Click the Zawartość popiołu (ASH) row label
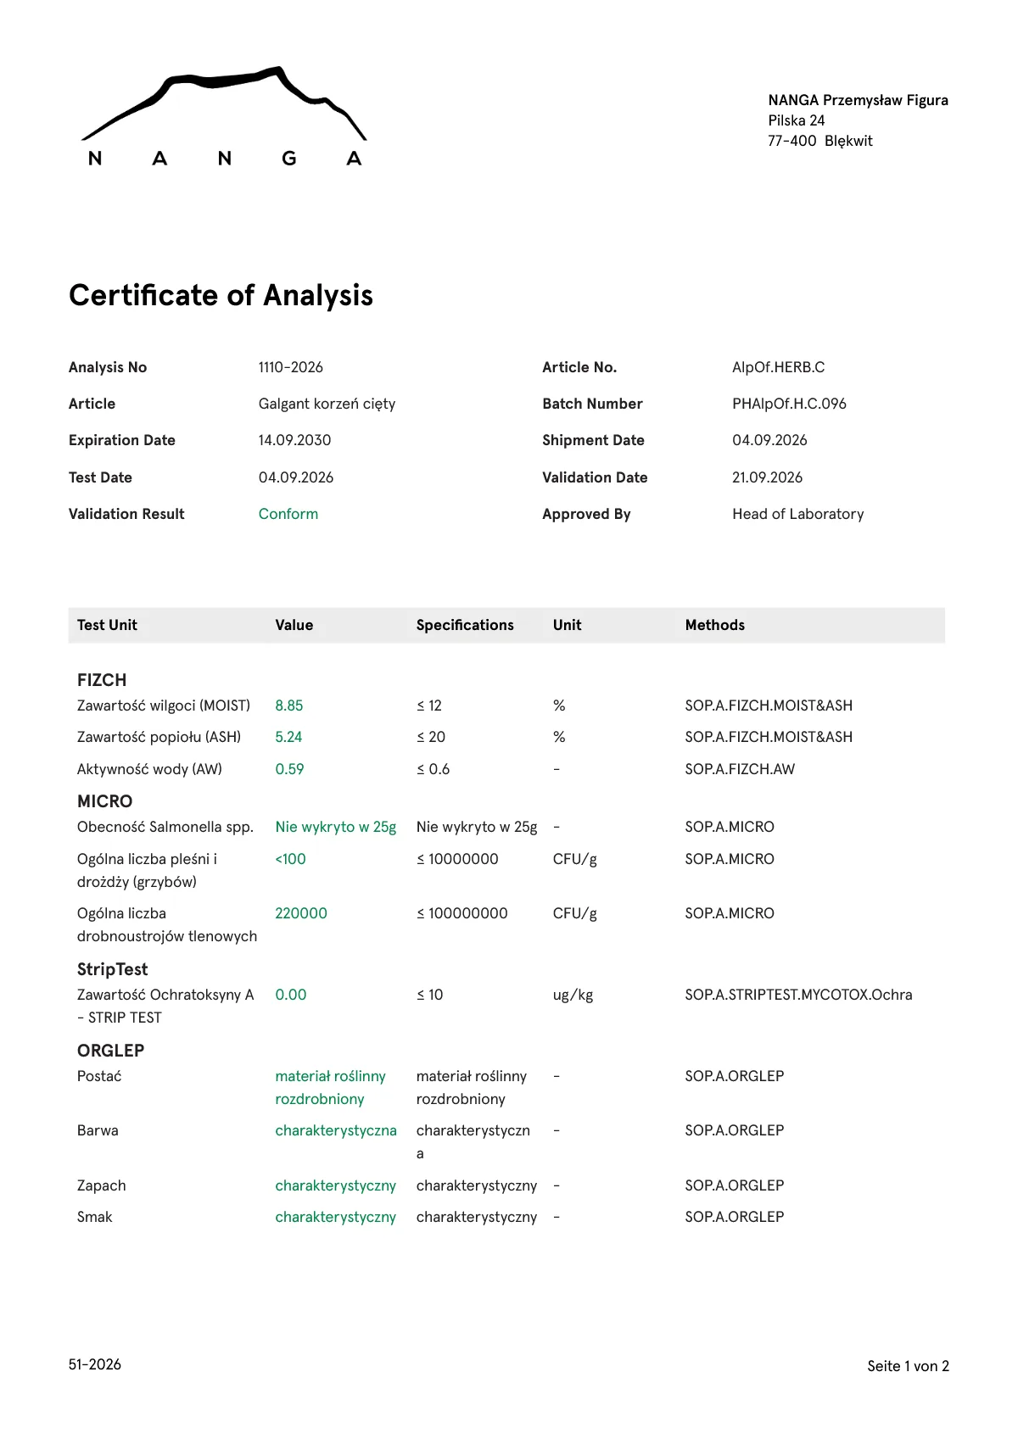Image resolution: width=1018 pixels, height=1439 pixels. (159, 737)
